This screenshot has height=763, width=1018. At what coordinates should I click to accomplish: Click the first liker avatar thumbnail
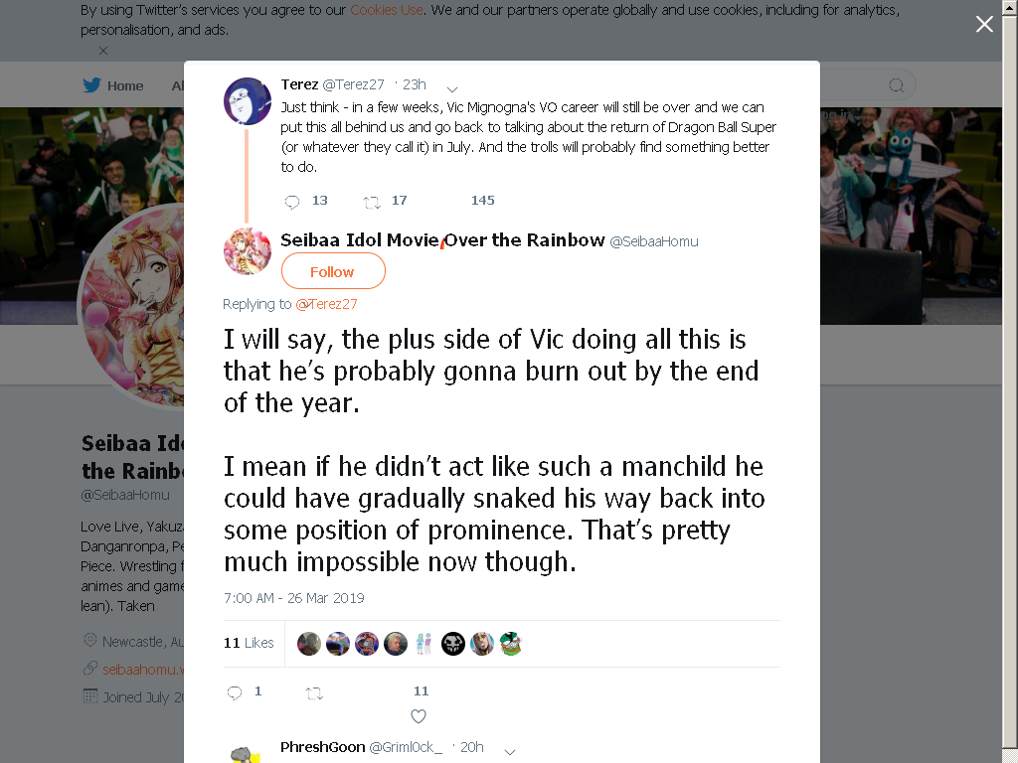(308, 644)
